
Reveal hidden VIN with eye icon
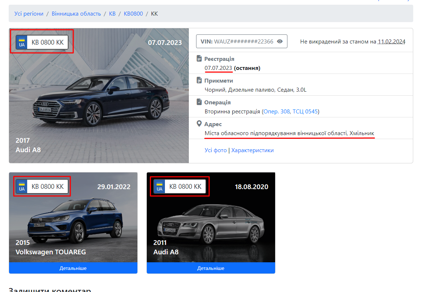pyautogui.click(x=280, y=41)
